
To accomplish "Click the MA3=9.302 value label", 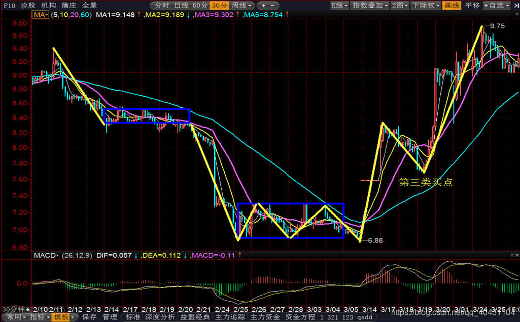I will (214, 15).
